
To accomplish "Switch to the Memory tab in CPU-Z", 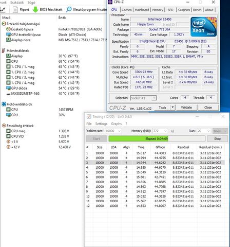I will (x=158, y=10).
